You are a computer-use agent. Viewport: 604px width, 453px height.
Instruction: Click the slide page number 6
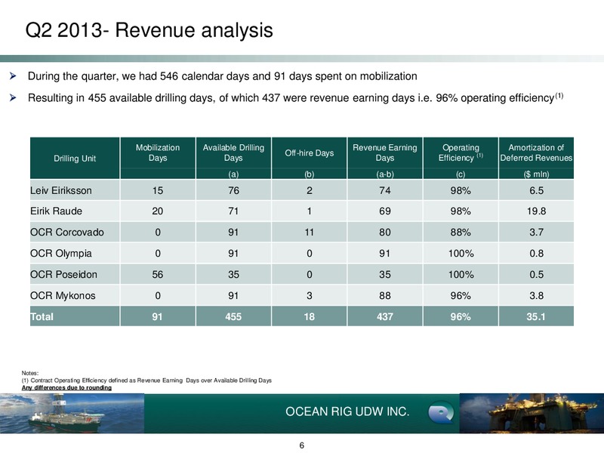point(301,445)
